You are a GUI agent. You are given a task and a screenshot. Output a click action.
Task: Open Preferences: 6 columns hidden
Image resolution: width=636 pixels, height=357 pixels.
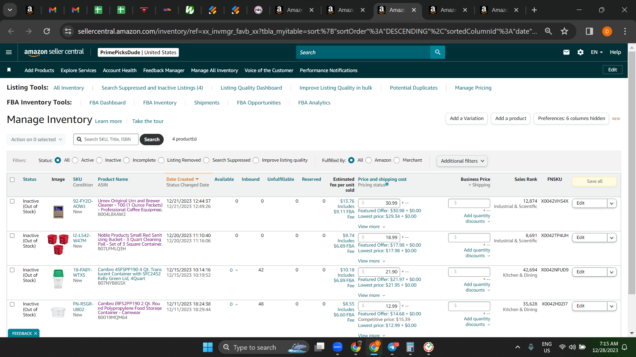(x=571, y=118)
